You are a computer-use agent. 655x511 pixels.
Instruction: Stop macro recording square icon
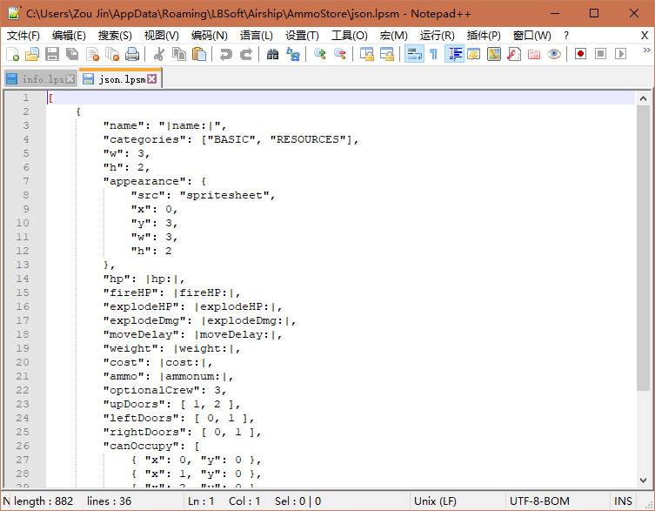click(x=600, y=54)
